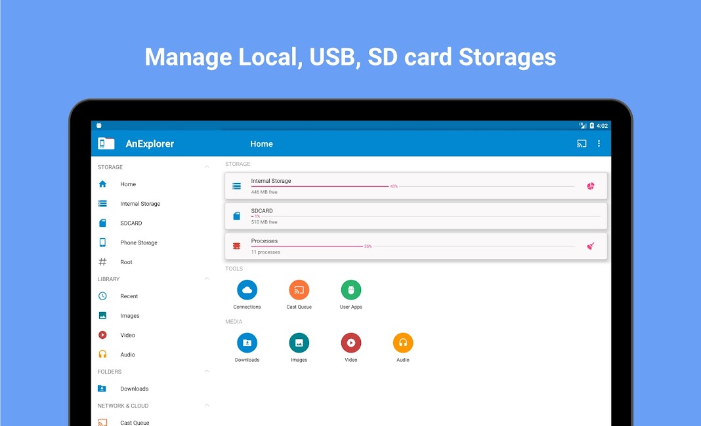The image size is (701, 426).
Task: Click the '510 MB free' text
Action: click(x=265, y=222)
